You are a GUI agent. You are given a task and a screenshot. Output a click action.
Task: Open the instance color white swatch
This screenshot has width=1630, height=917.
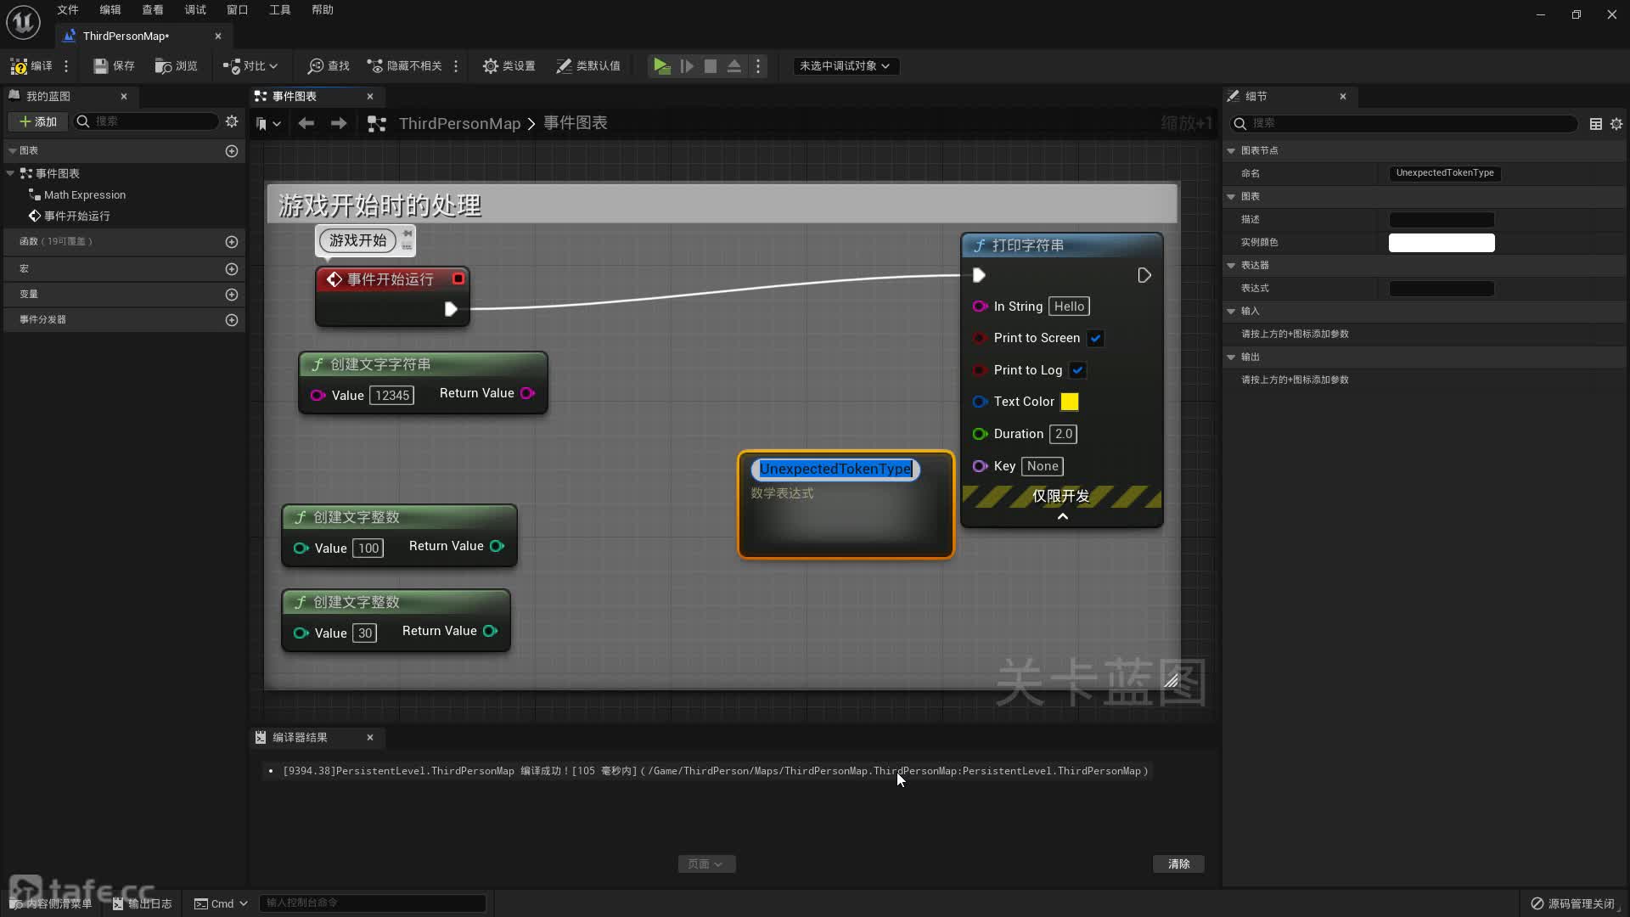(x=1442, y=243)
